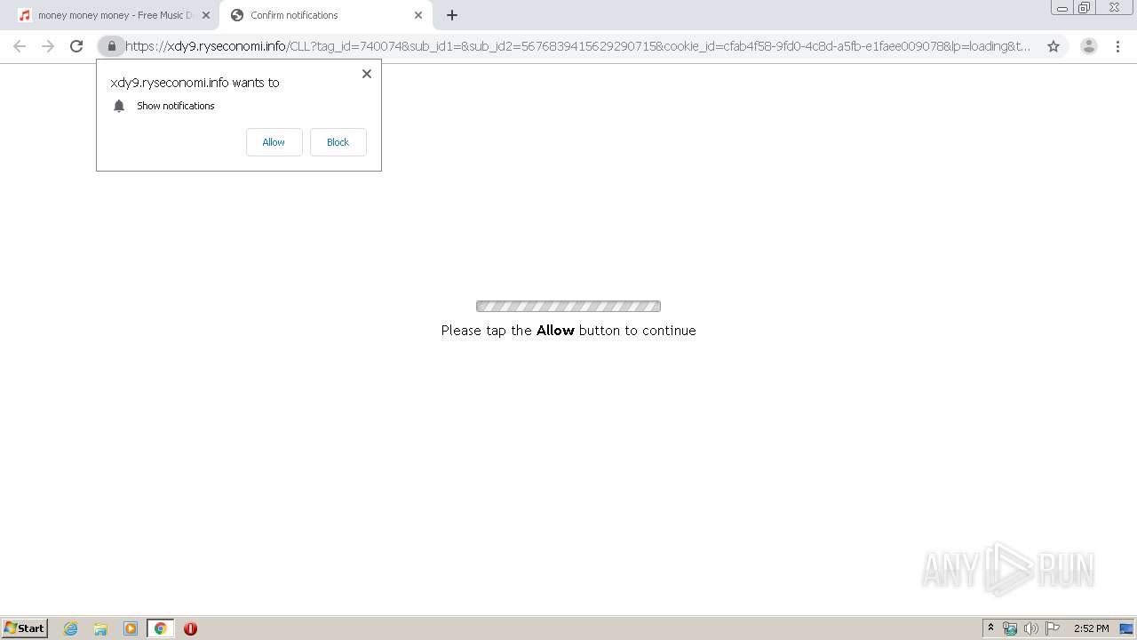View site info via padlock icon
Screen dimensions: 1137x640
click(112, 46)
